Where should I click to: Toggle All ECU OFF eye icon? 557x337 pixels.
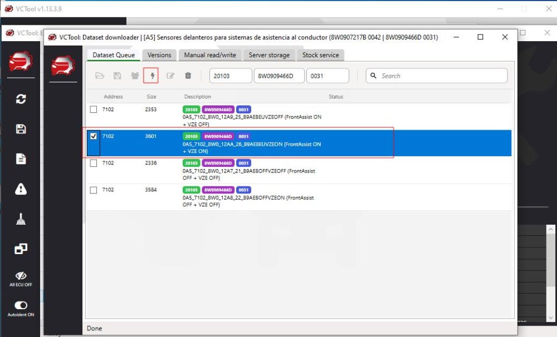tap(21, 275)
